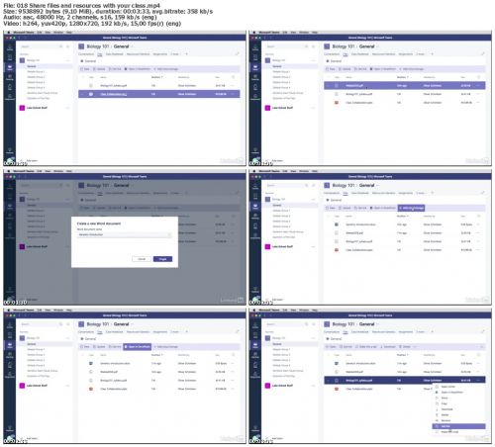Screen dimensions: 495x447
Task: Click the highlighted PowerPoint file row in the two-file frame
Action: click(159, 94)
